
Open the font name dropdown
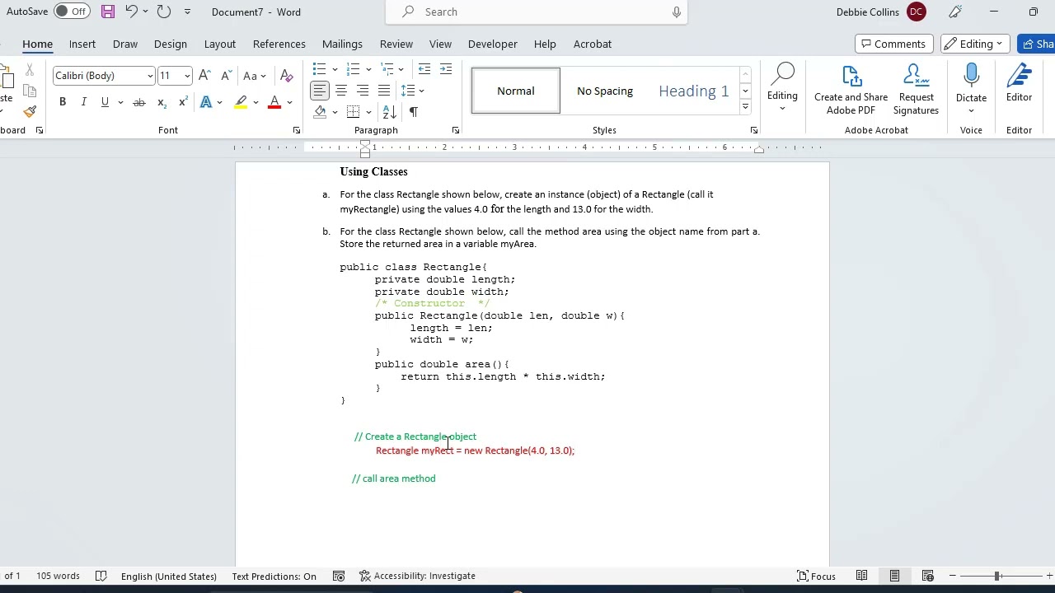[x=150, y=76]
